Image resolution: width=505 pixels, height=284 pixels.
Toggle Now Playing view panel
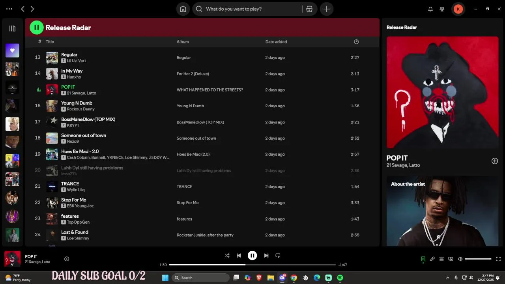point(423,259)
